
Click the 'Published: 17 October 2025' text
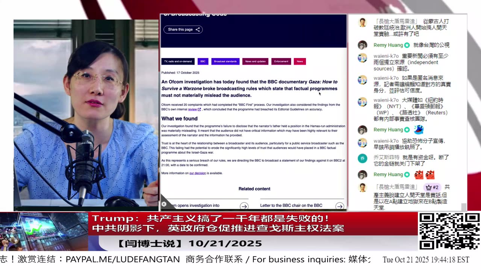[180, 73]
